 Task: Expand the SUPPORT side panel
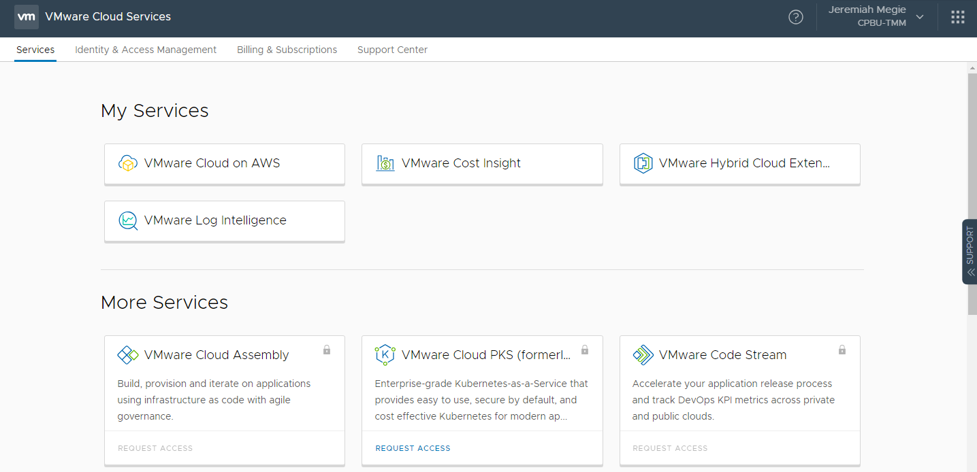970,251
